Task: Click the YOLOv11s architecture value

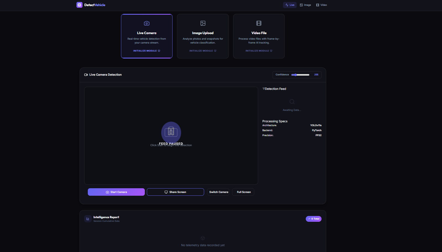Action: 316,126
